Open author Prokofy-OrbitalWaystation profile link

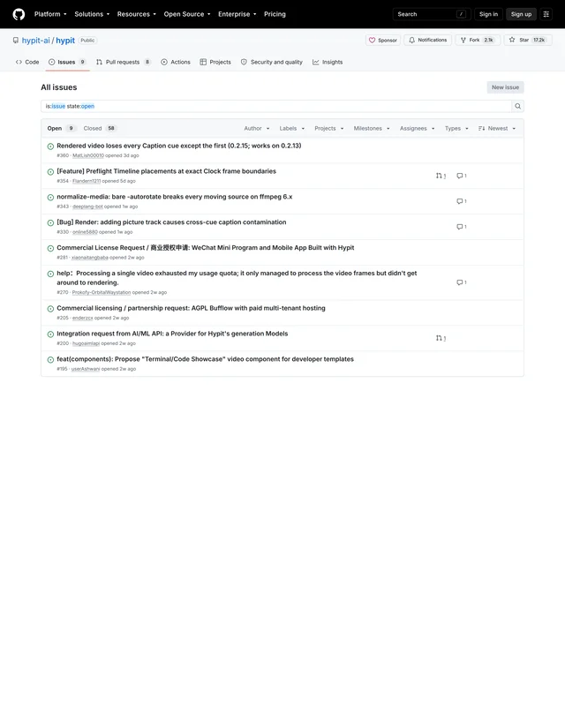click(x=102, y=293)
